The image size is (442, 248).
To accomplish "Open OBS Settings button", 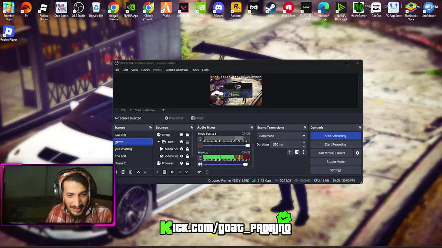I will (336, 170).
